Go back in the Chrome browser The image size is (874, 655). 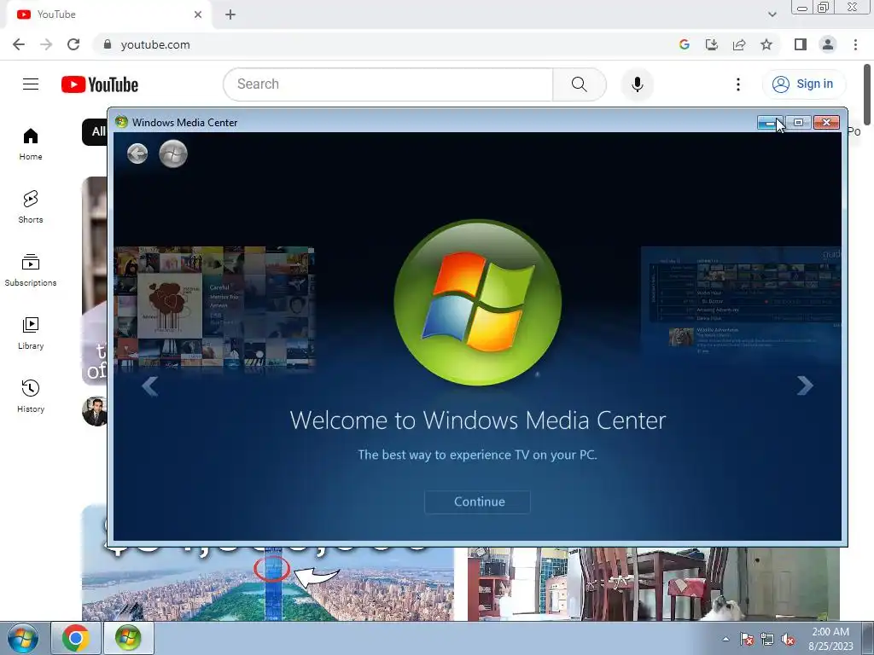(19, 44)
